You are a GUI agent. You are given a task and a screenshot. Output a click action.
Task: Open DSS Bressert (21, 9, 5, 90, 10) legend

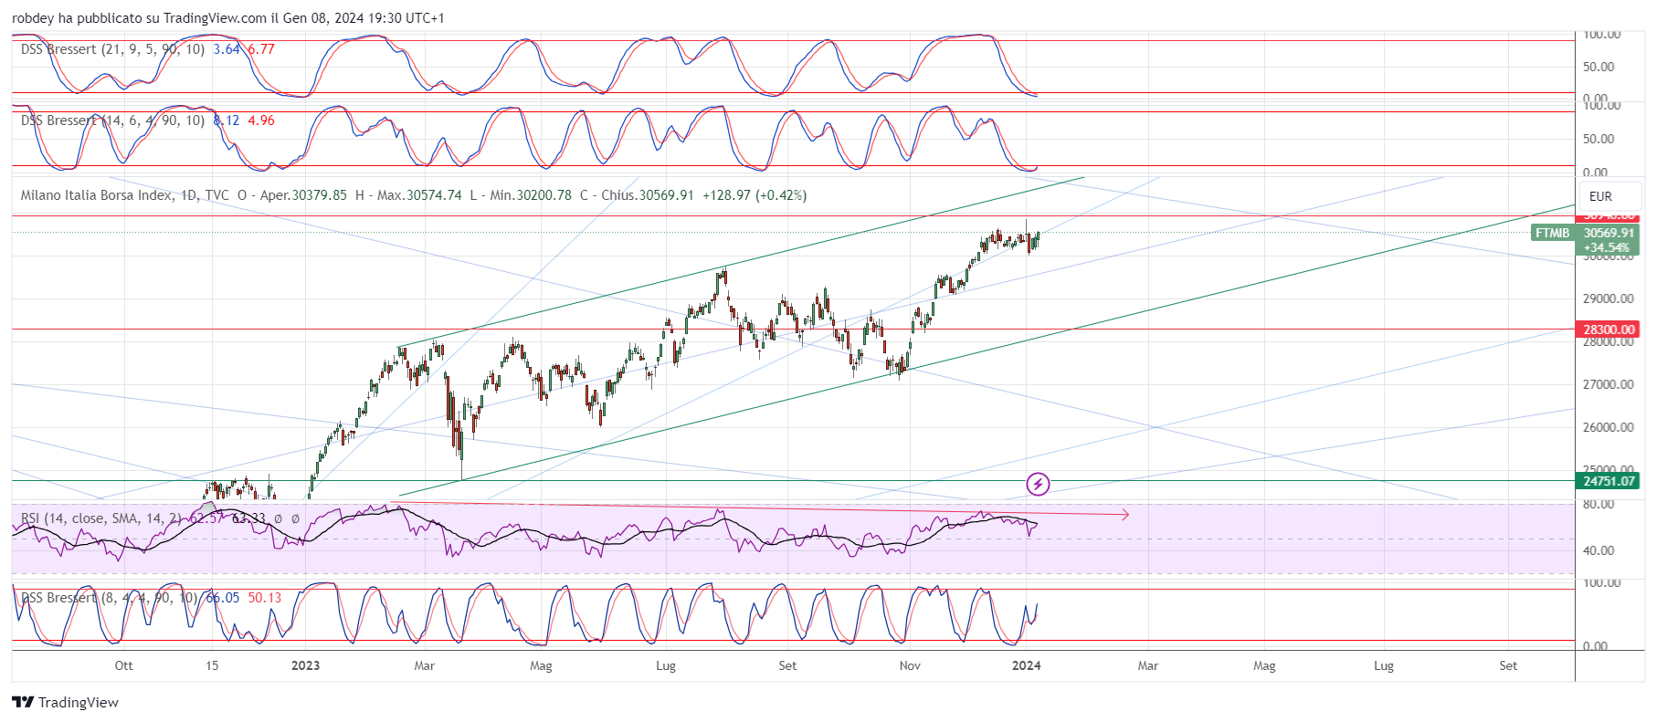(112, 49)
